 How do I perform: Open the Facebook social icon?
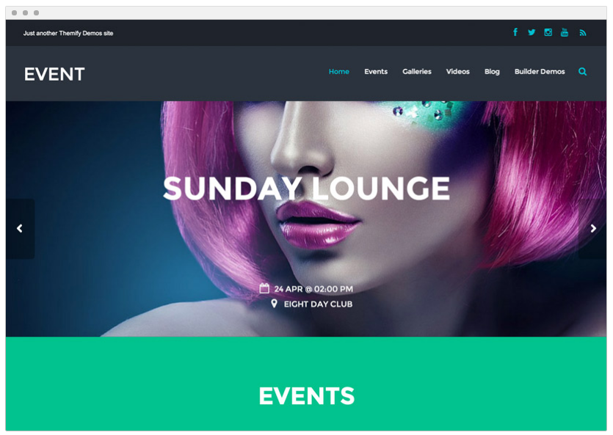click(515, 32)
